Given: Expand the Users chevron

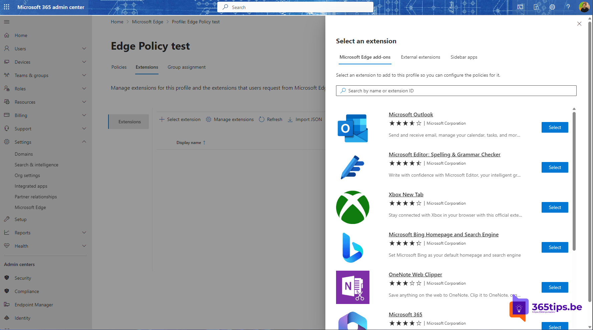Looking at the screenshot, I should [84, 48].
